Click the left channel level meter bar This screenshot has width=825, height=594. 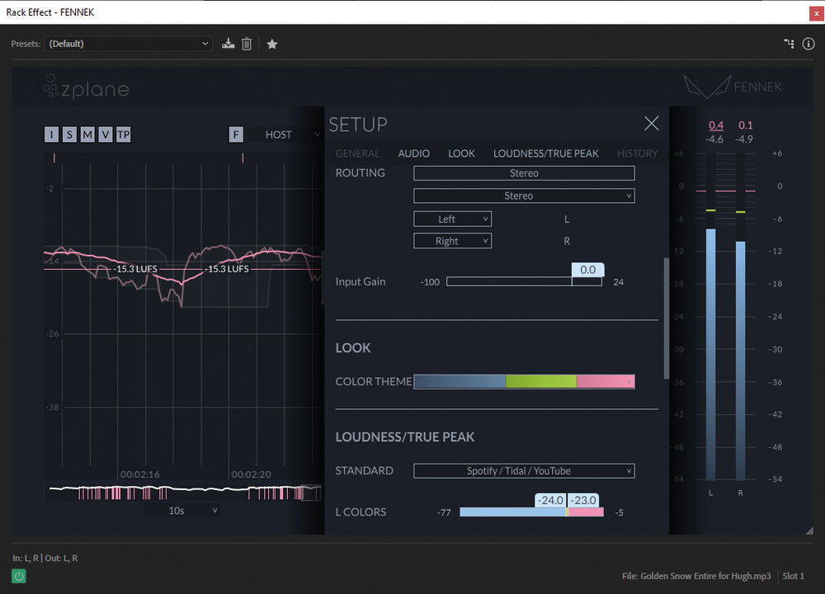(711, 354)
